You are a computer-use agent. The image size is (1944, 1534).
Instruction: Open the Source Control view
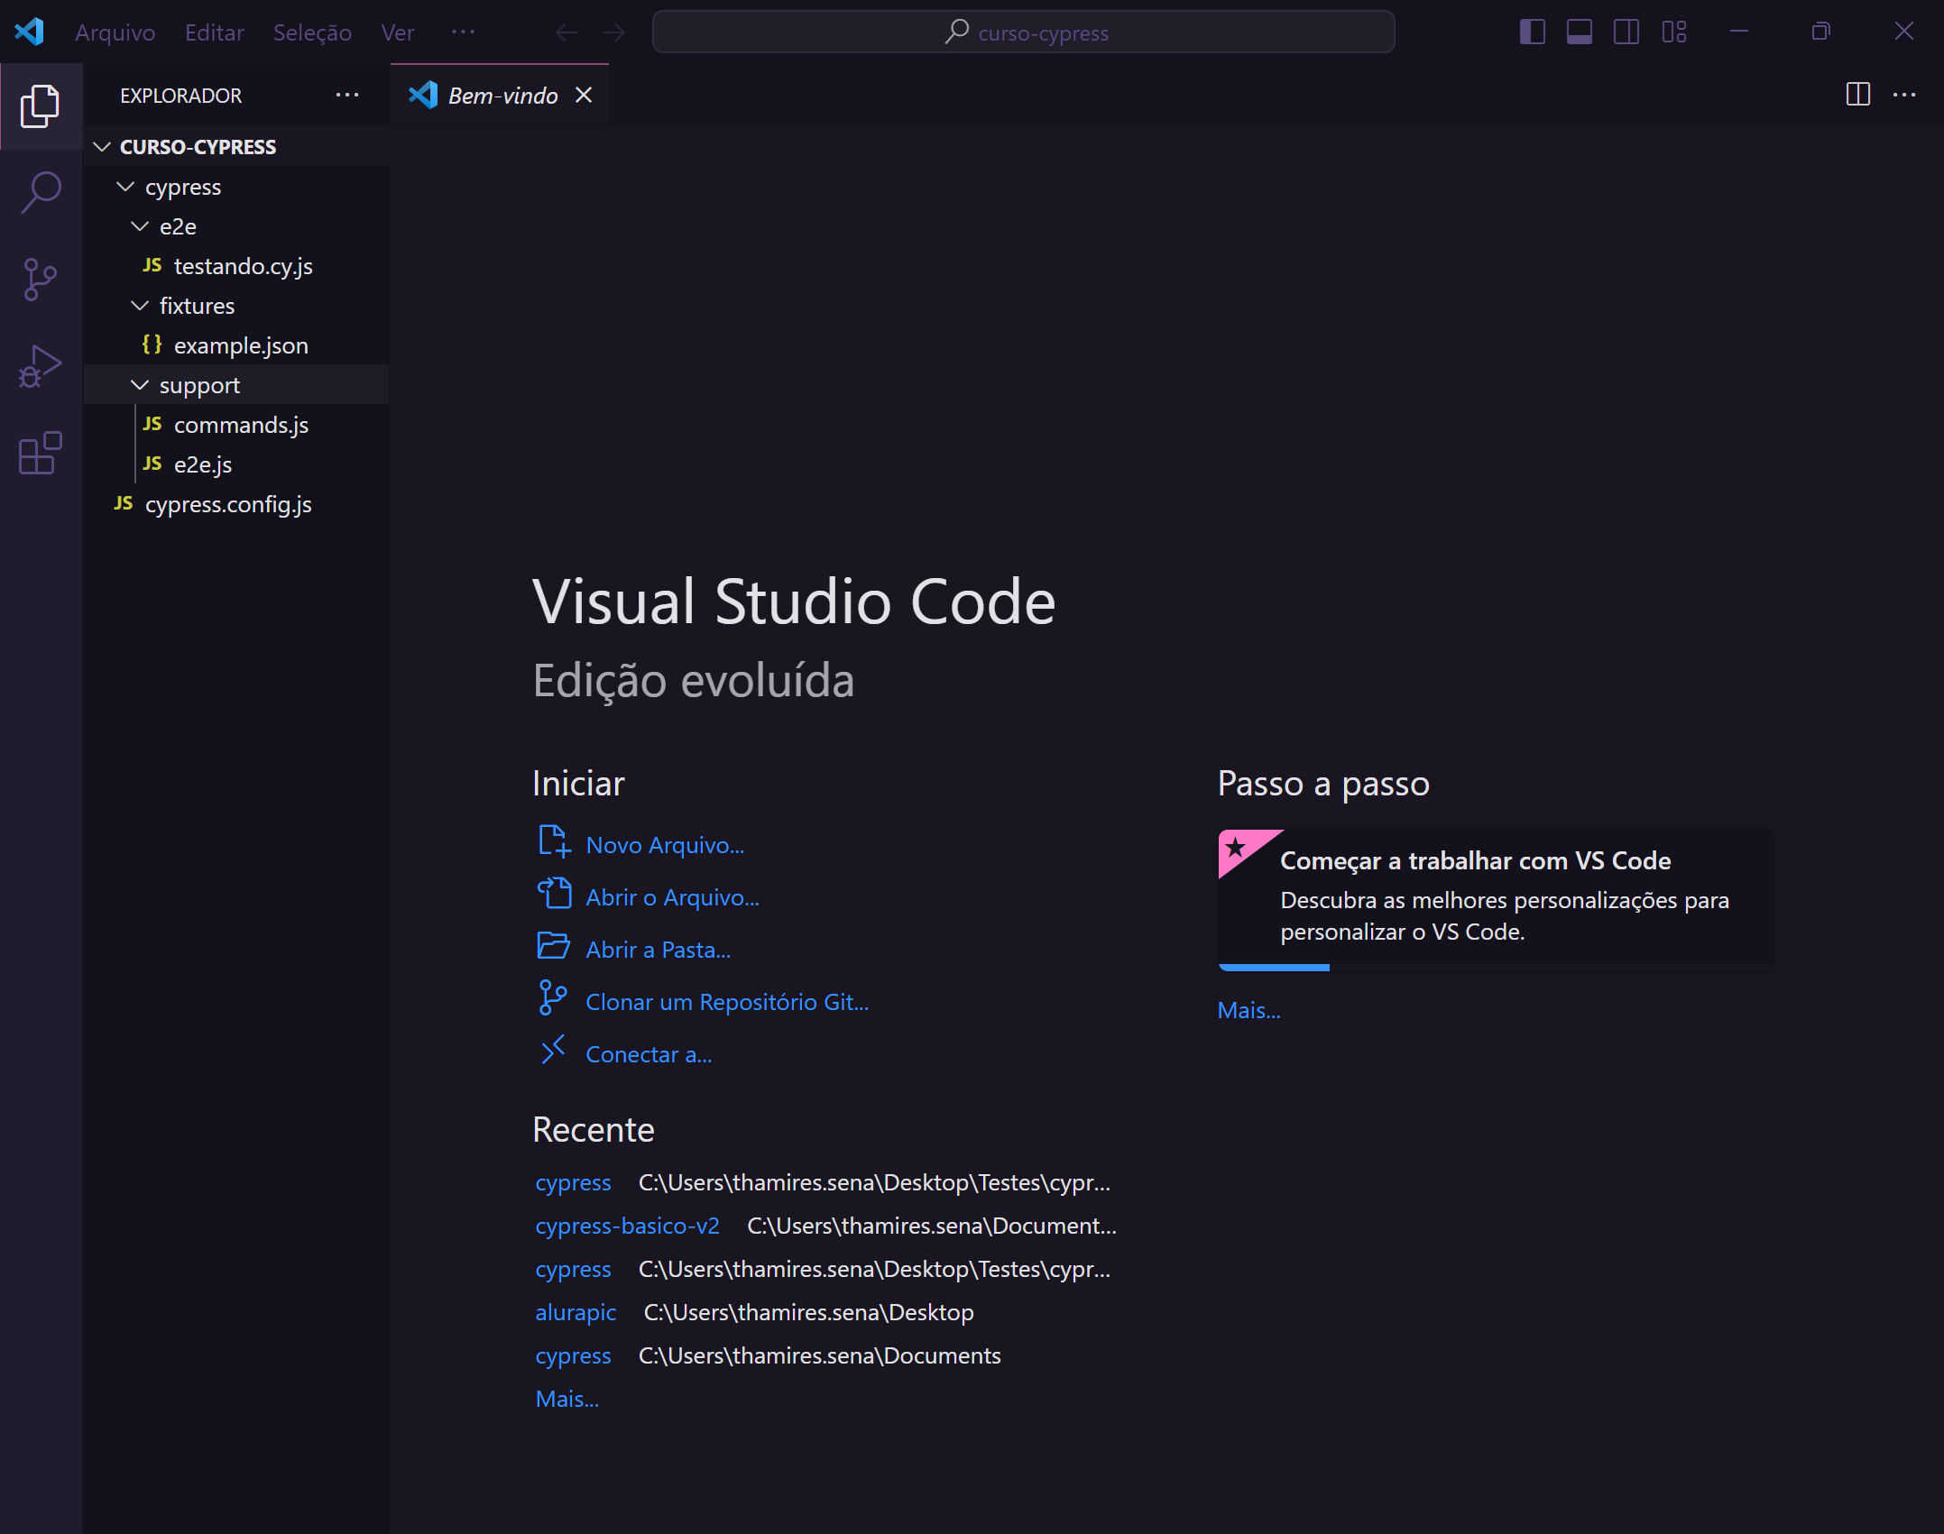(x=41, y=279)
